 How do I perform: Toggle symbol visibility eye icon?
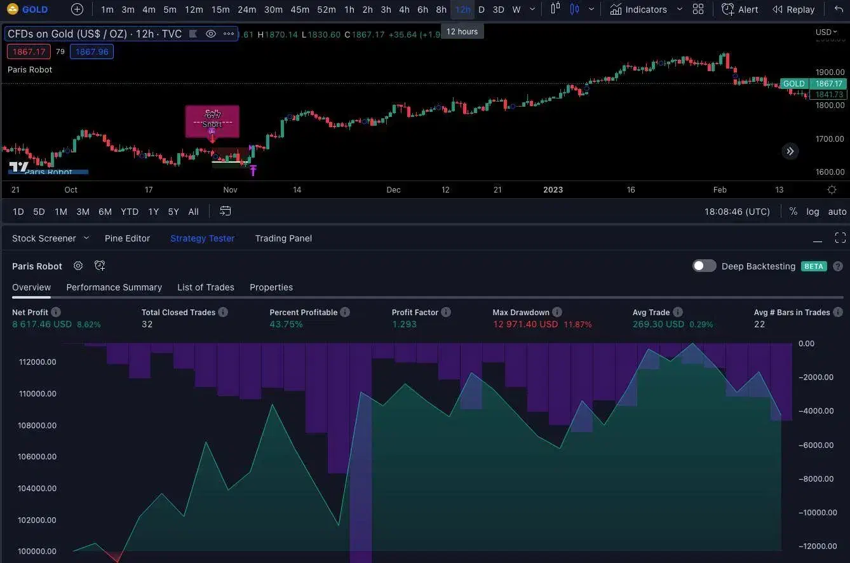click(x=211, y=34)
